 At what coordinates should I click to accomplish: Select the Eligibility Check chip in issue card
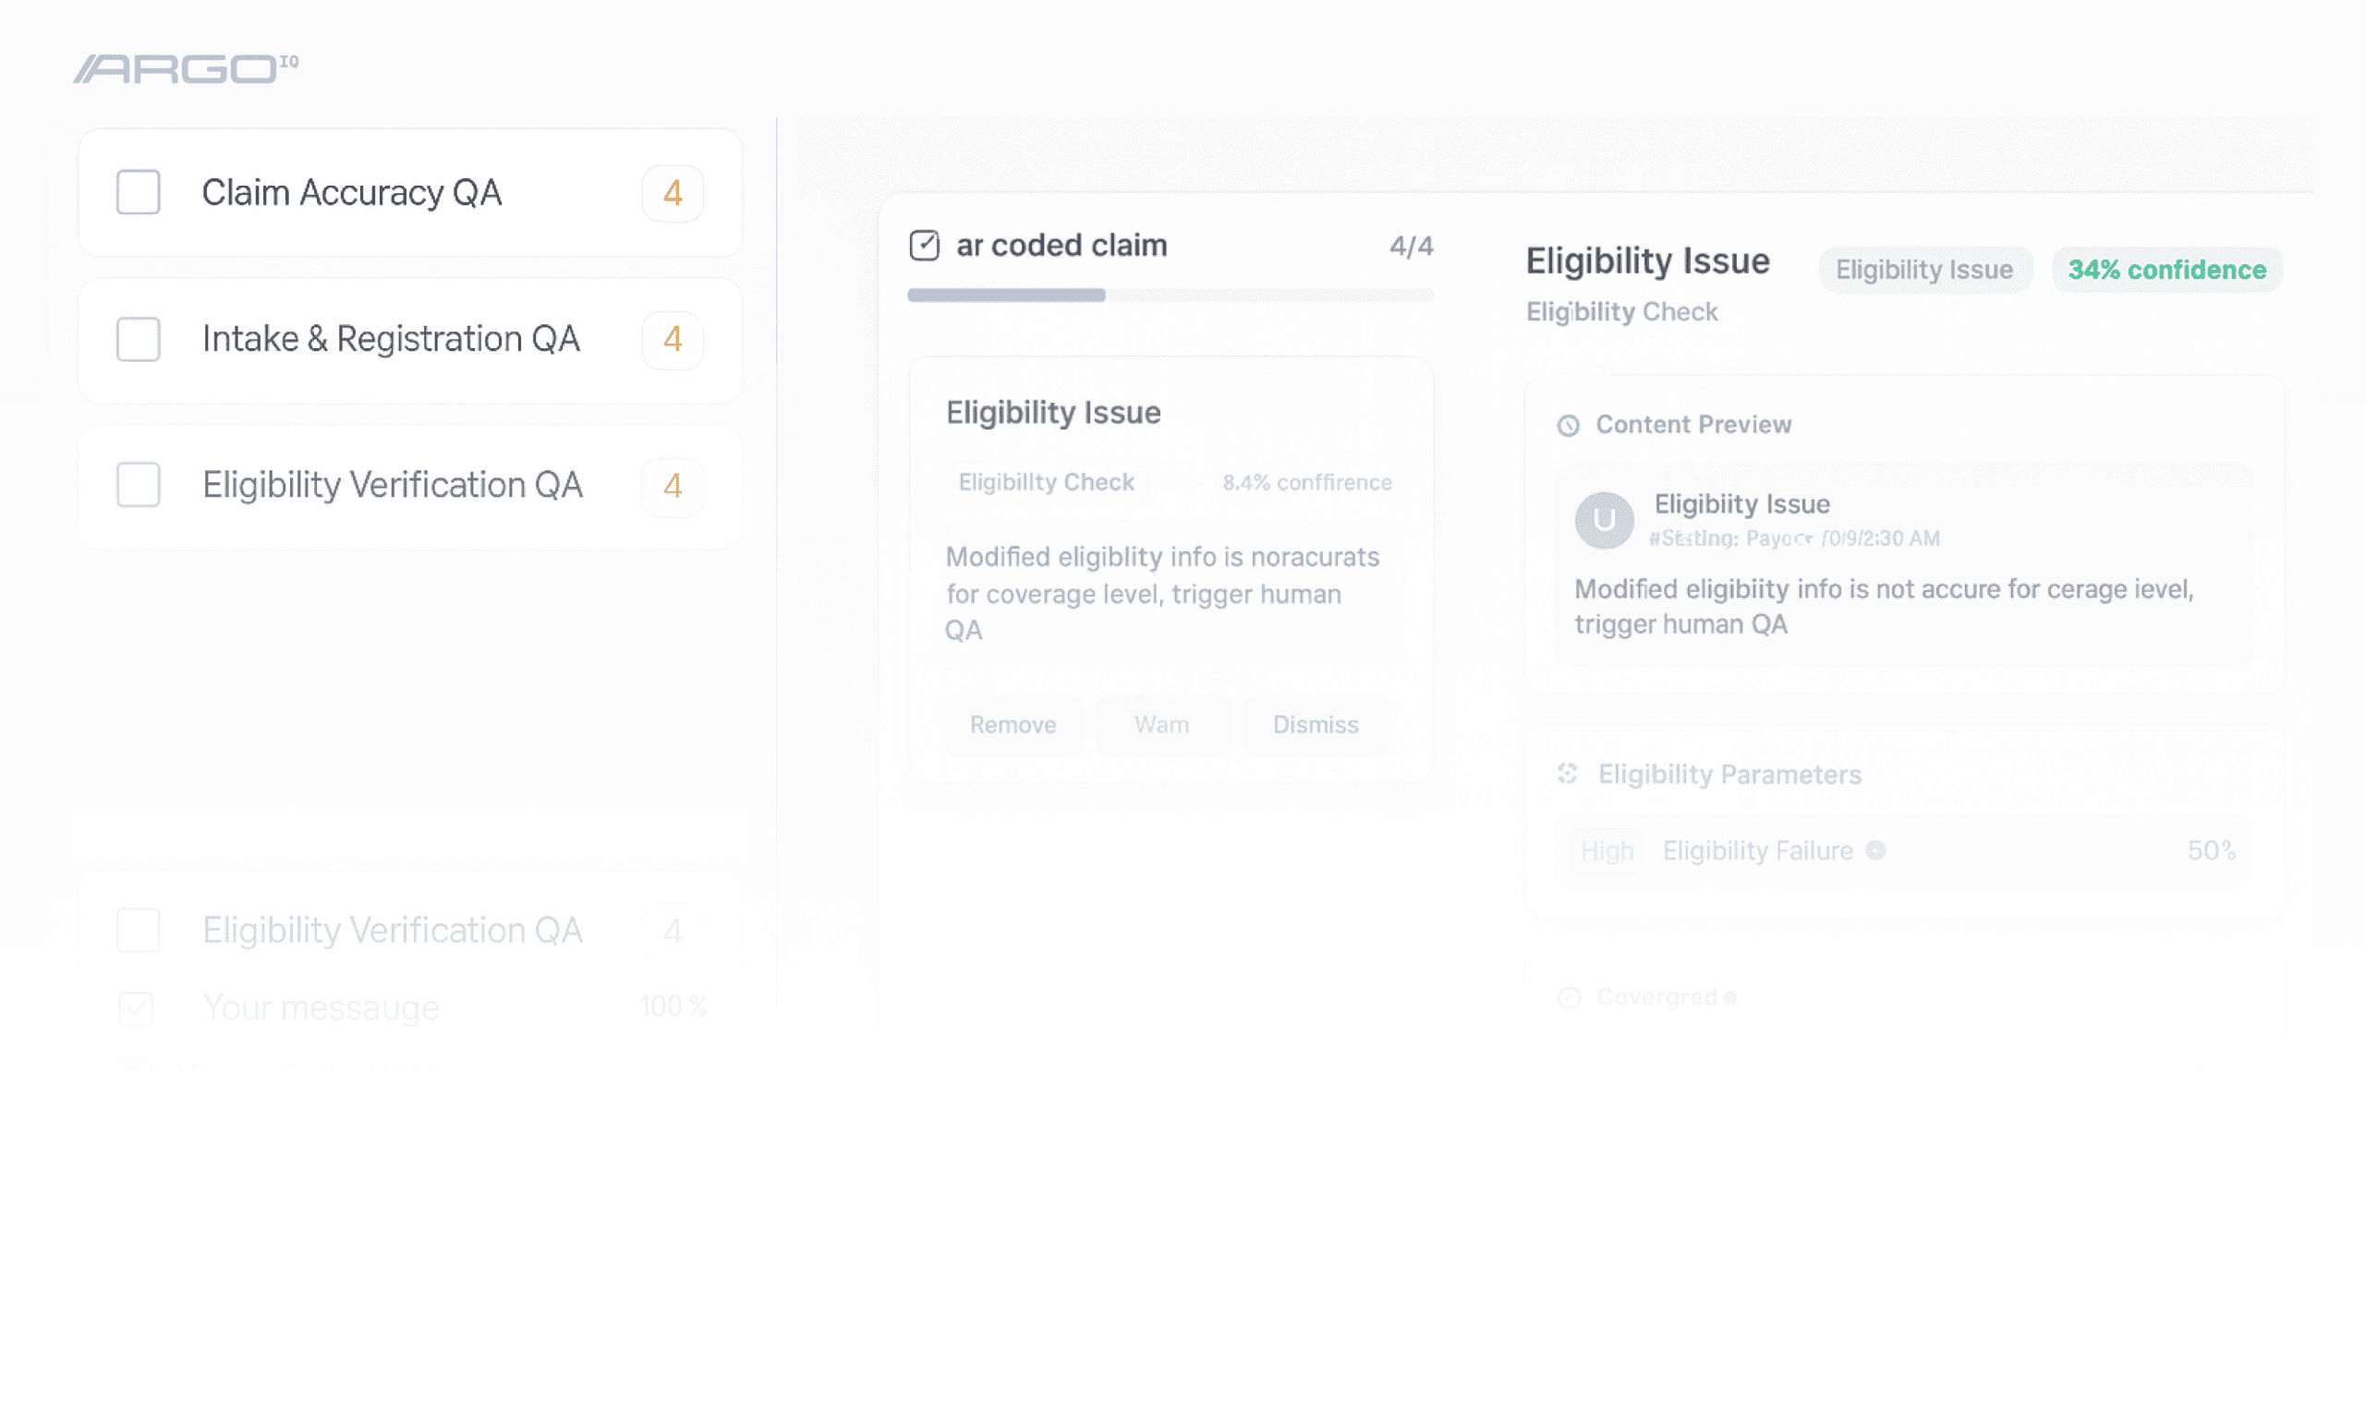coord(1046,483)
